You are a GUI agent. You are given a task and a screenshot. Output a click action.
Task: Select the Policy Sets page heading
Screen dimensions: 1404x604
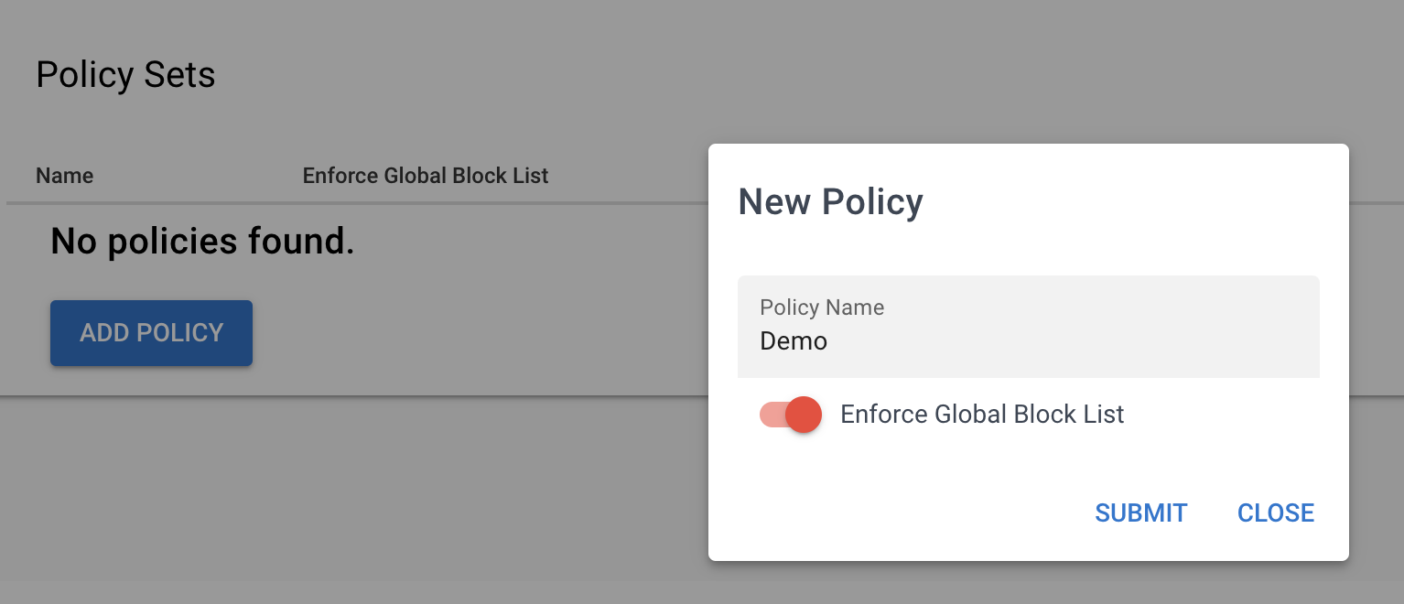pyautogui.click(x=125, y=74)
